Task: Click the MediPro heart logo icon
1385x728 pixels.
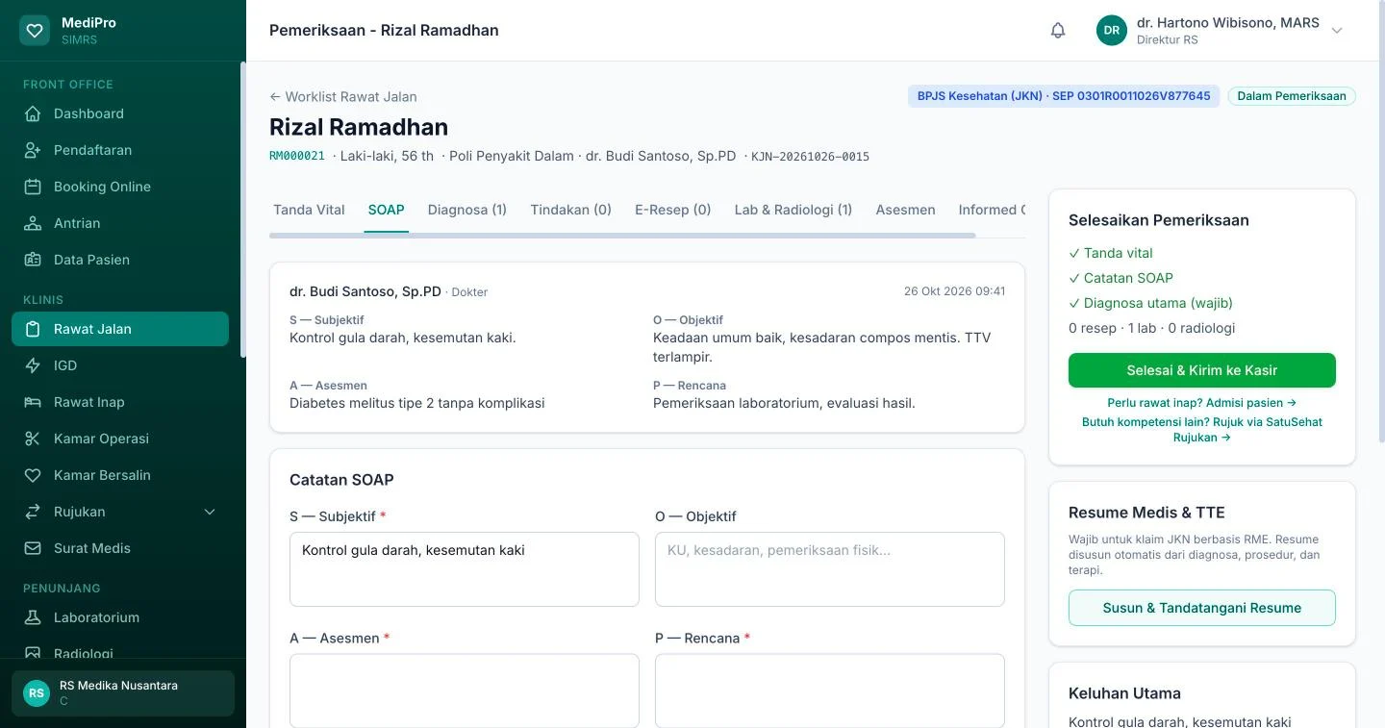Action: 35,30
